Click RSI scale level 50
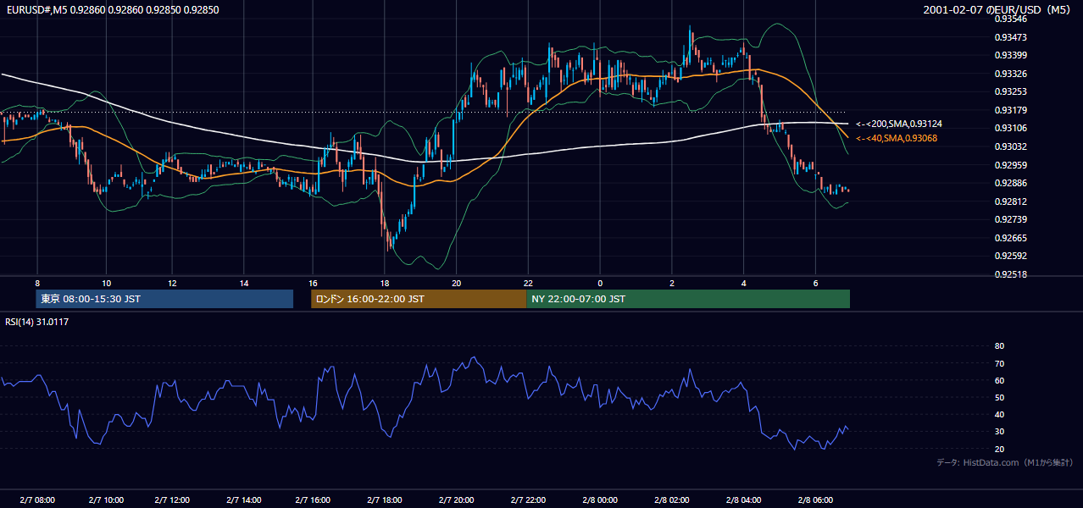The width and height of the screenshot is (1083, 508). pos(999,397)
